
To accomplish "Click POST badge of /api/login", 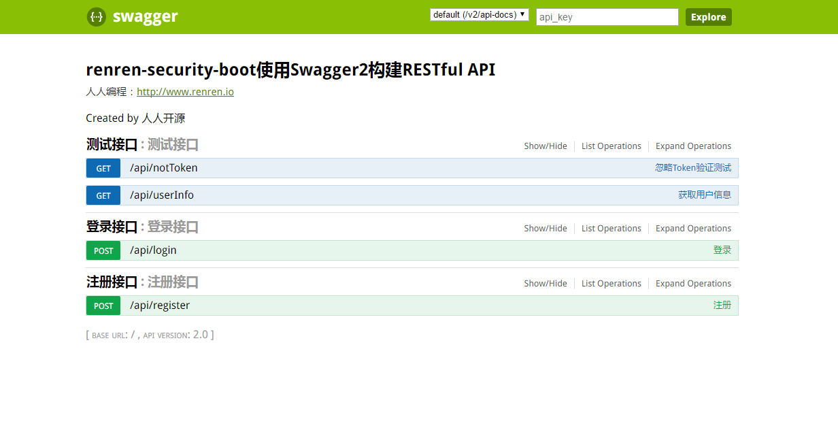I will pos(103,250).
